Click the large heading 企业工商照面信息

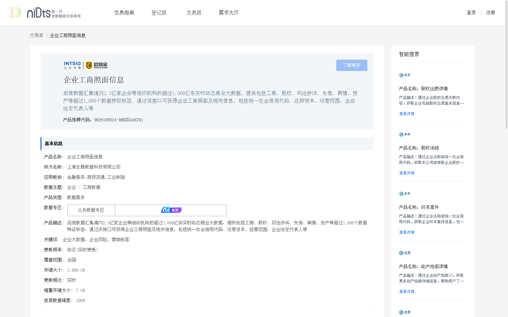[94, 80]
